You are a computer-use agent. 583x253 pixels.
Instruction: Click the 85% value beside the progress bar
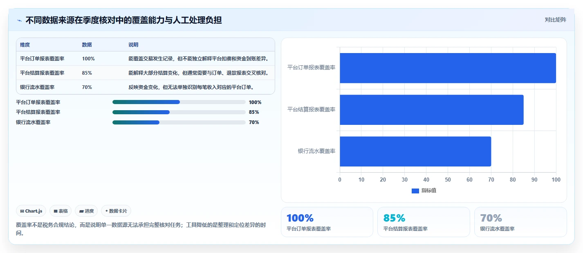click(254, 112)
